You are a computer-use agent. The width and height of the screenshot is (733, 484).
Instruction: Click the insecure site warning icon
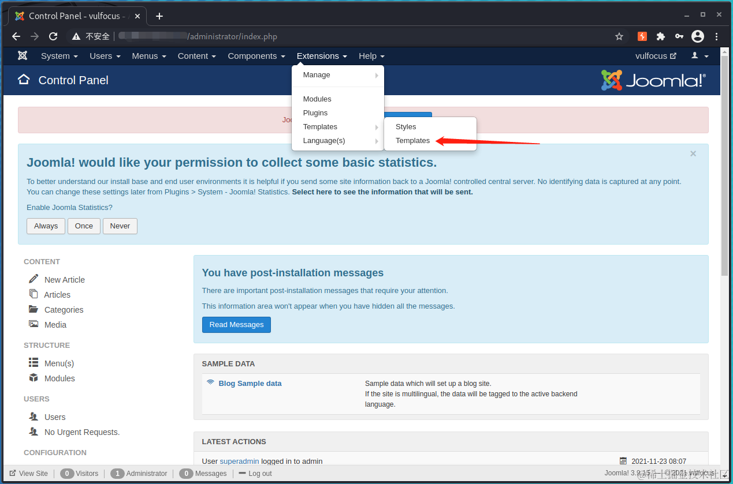(x=76, y=36)
